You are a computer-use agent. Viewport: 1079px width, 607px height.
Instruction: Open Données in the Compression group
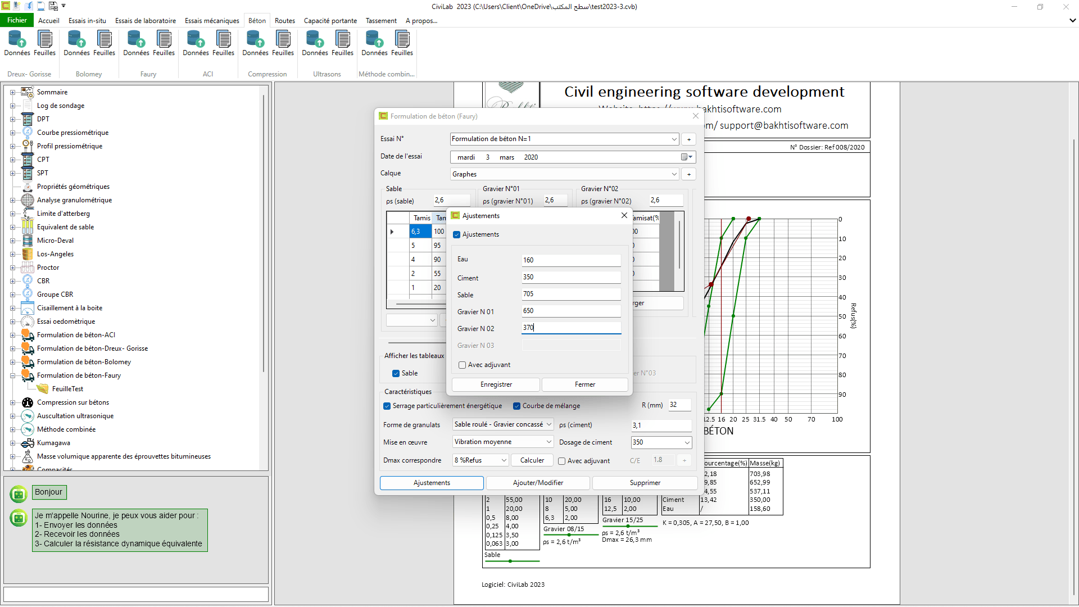[255, 43]
